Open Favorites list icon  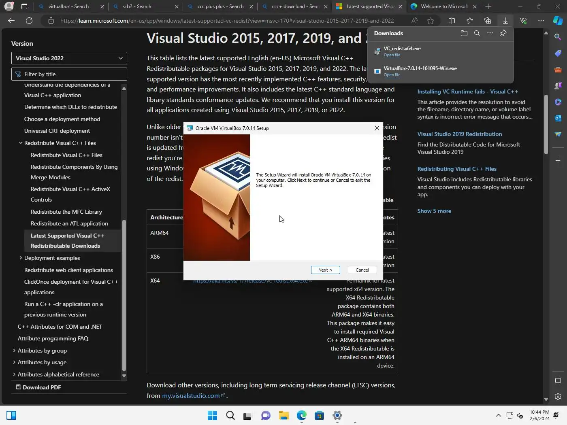(470, 21)
